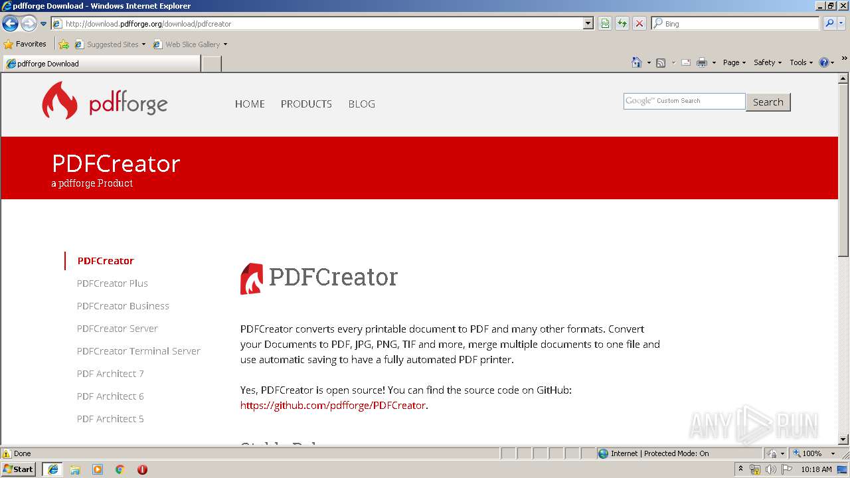Click the Action Center flag tray icon
850x478 pixels.
(x=786, y=469)
